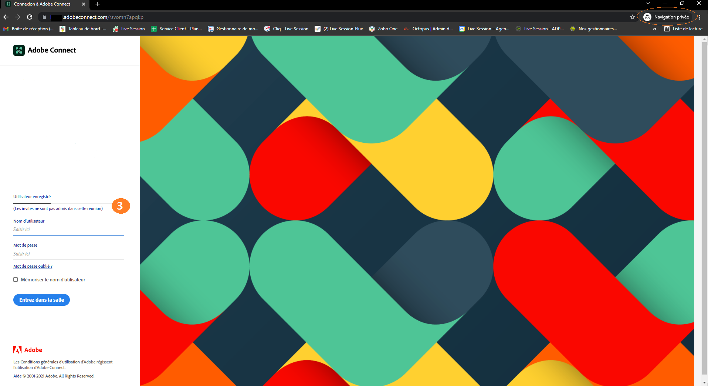The width and height of the screenshot is (708, 386).
Task: Click Mot de passe oublié link
Action: coord(33,266)
